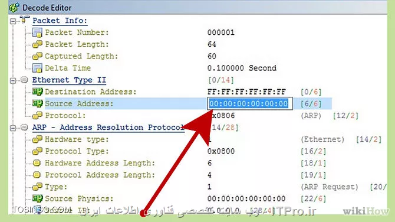This screenshot has height=222, width=395.
Task: Click the Ethernet Protocol row icon
Action: (37, 116)
